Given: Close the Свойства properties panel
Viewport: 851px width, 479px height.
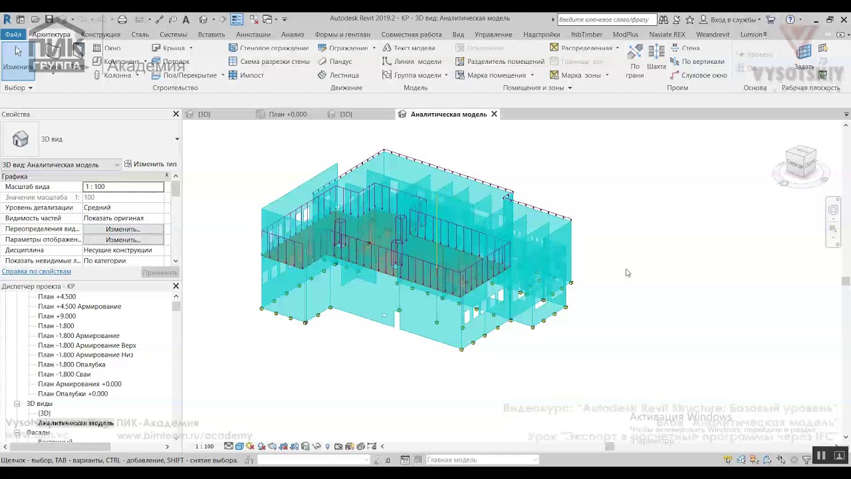Looking at the screenshot, I should click(x=176, y=114).
